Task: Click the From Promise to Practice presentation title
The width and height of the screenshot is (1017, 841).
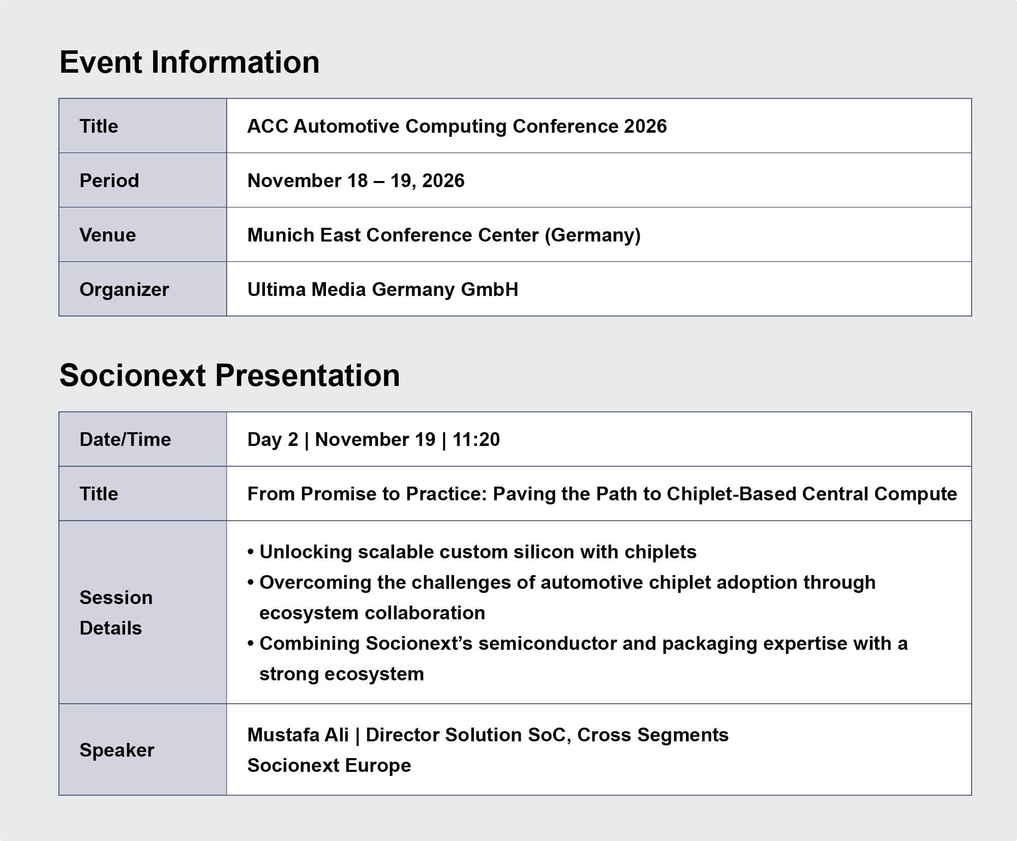Action: pos(602,494)
